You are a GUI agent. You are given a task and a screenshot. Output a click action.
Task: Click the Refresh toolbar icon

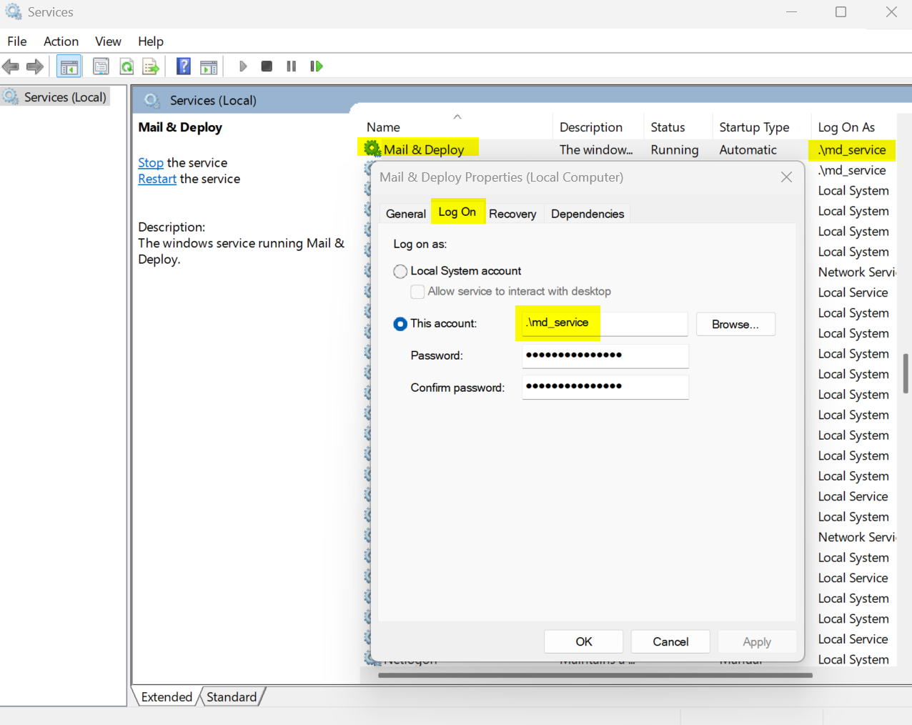click(127, 66)
